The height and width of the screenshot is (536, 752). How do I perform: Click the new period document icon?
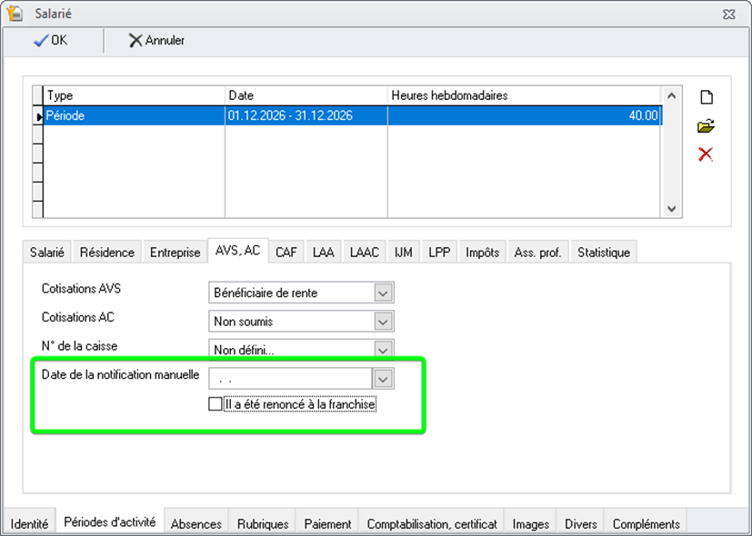pos(706,98)
